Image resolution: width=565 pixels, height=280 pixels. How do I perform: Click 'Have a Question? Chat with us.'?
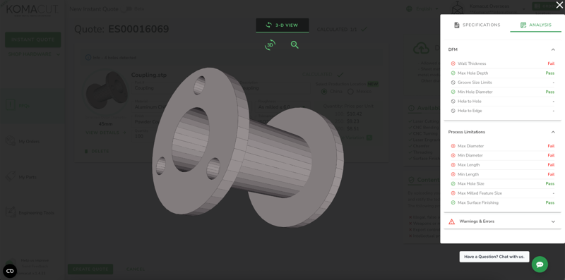[x=494, y=257]
